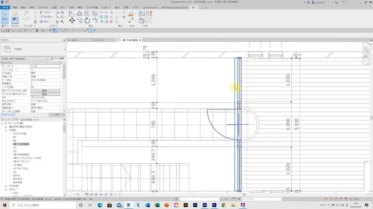Open the BIM Interoperability Tools ribbon tab

click(x=175, y=8)
